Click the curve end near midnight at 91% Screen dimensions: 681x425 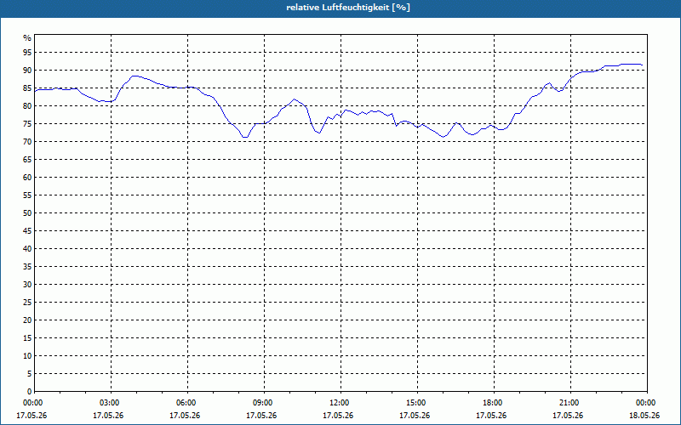point(642,65)
